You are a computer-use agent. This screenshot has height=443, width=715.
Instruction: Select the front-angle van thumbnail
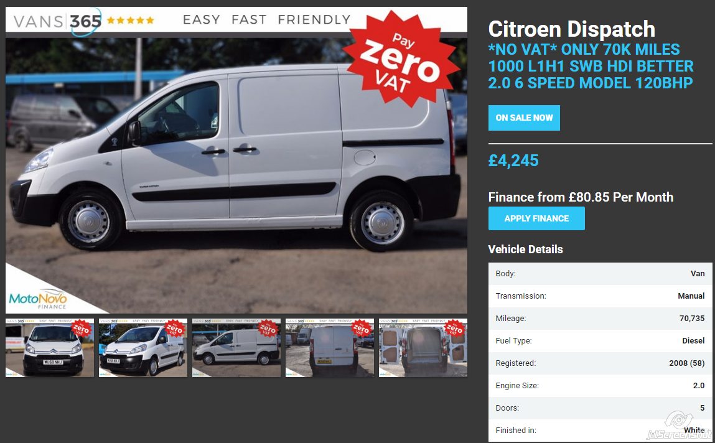click(143, 348)
